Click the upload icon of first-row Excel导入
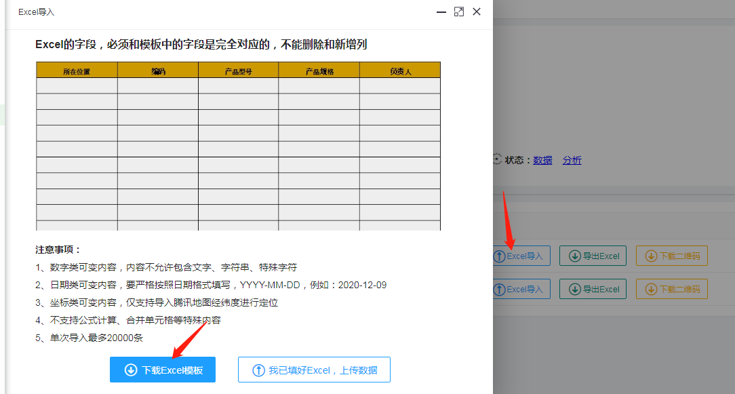This screenshot has width=735, height=394. coord(500,256)
